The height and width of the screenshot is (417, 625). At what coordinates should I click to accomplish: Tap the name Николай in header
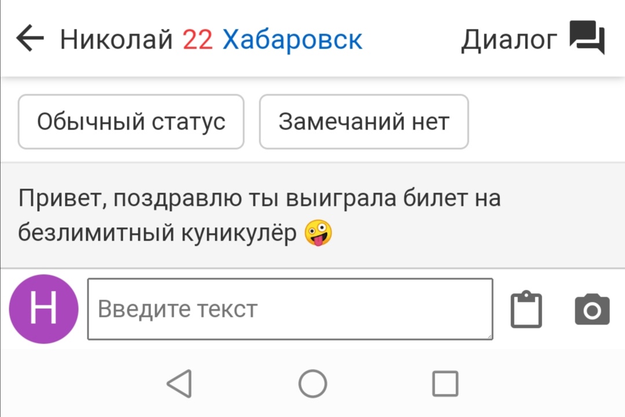click(116, 39)
